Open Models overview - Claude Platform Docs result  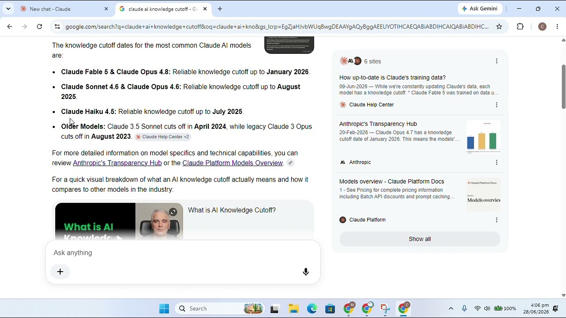pyautogui.click(x=391, y=182)
